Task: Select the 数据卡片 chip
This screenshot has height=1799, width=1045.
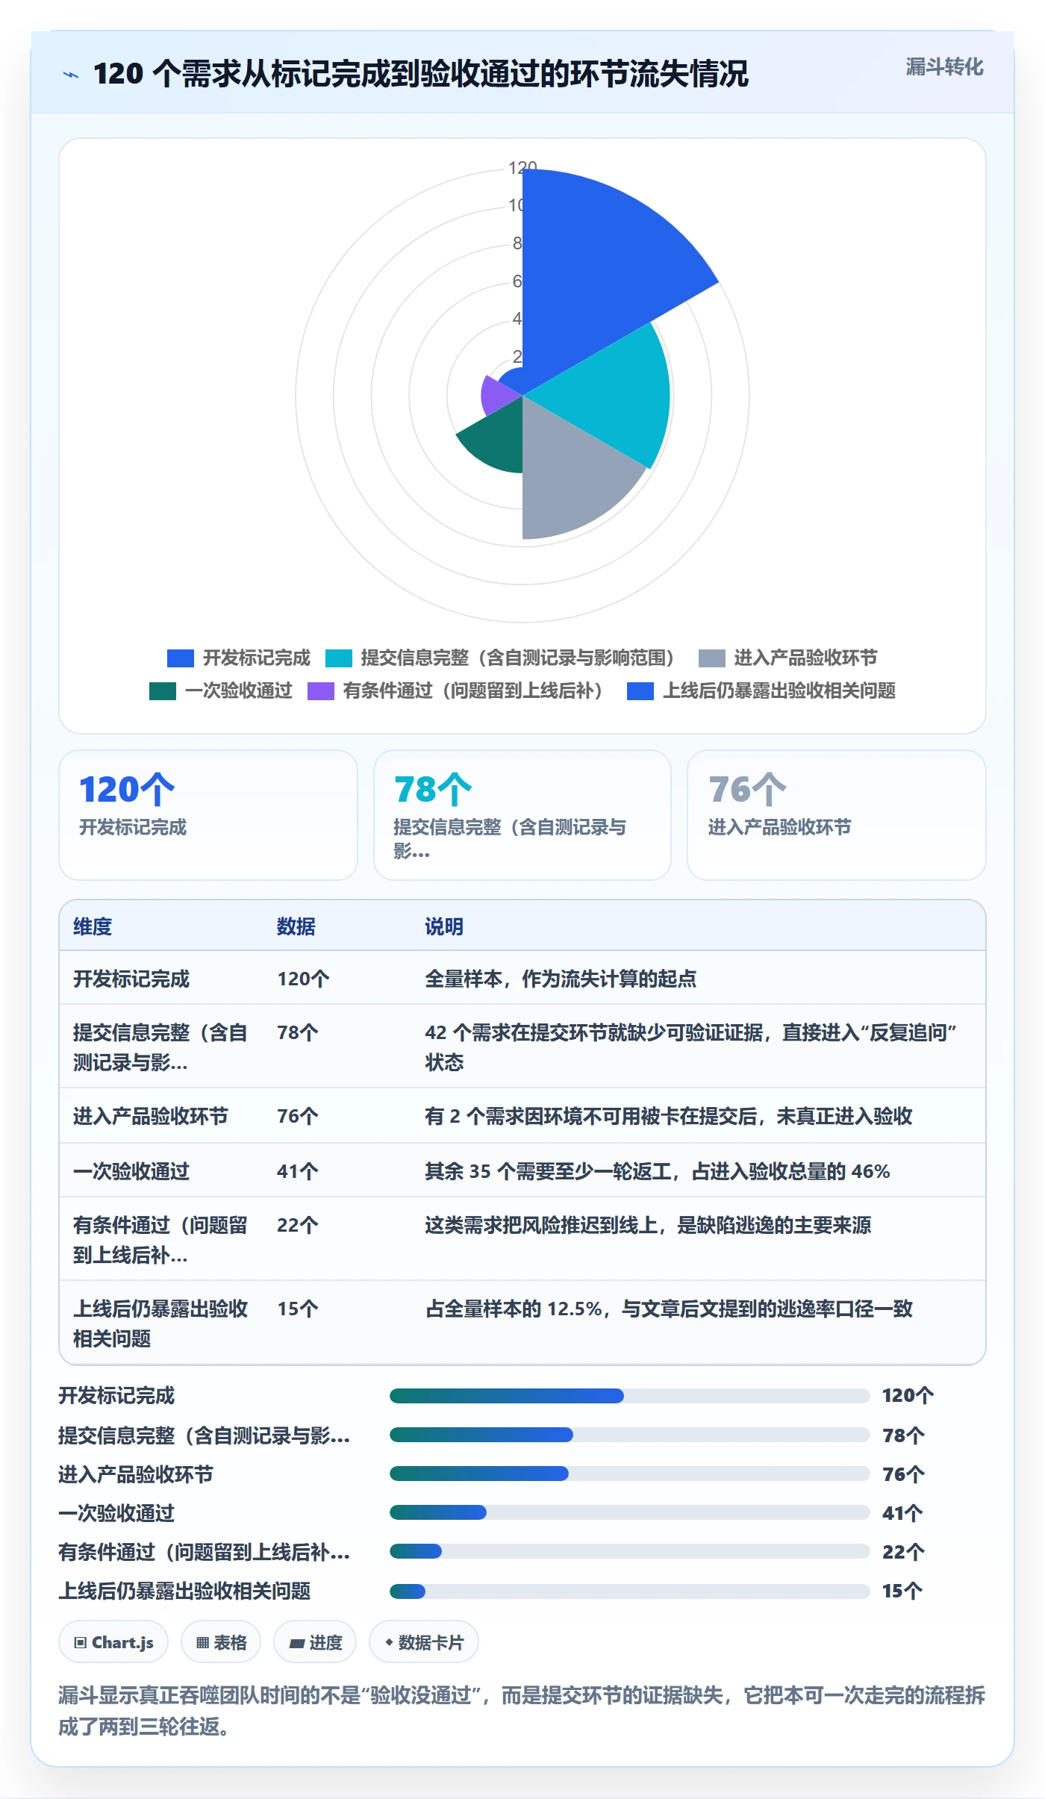Action: tap(424, 1642)
